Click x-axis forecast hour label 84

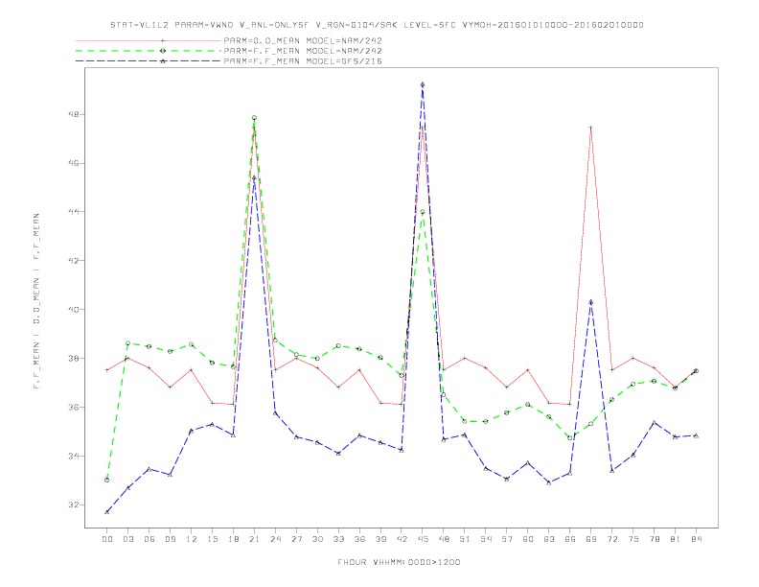pos(696,539)
